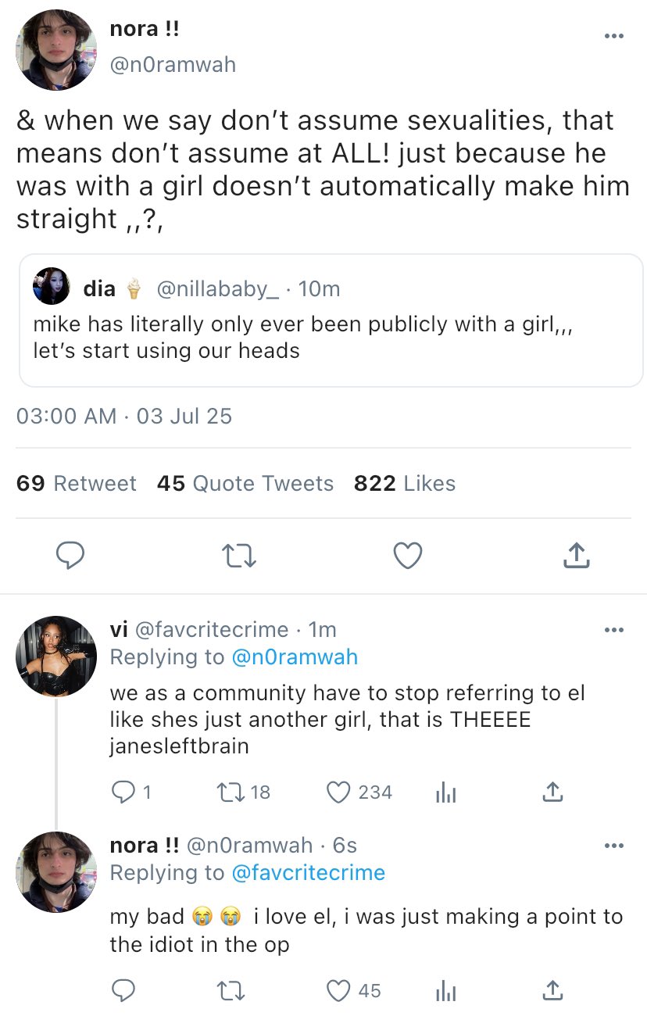The height and width of the screenshot is (1016, 647).
Task: Open the @favcritecrime mention link
Action: 309,872
